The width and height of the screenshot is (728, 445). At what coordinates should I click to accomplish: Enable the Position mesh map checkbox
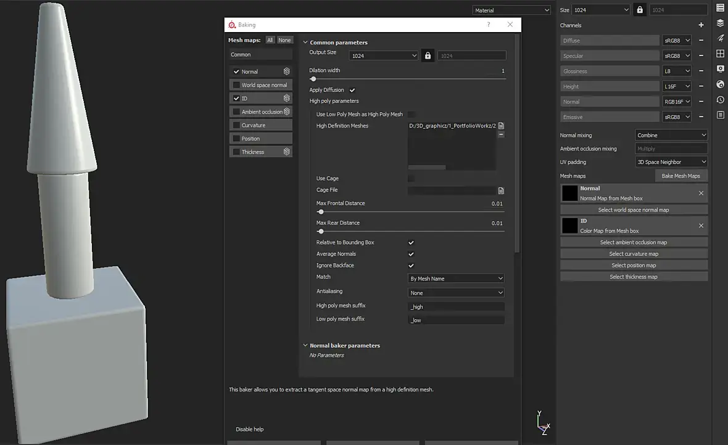pyautogui.click(x=236, y=138)
